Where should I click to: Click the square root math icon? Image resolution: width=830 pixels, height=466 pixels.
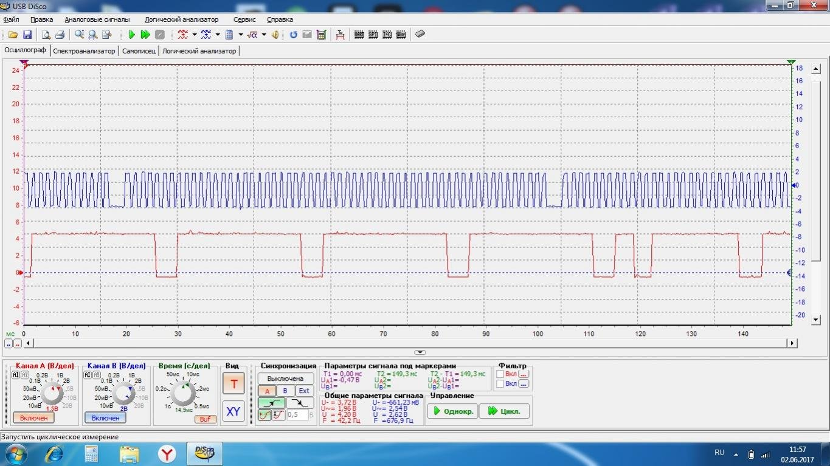pos(252,35)
